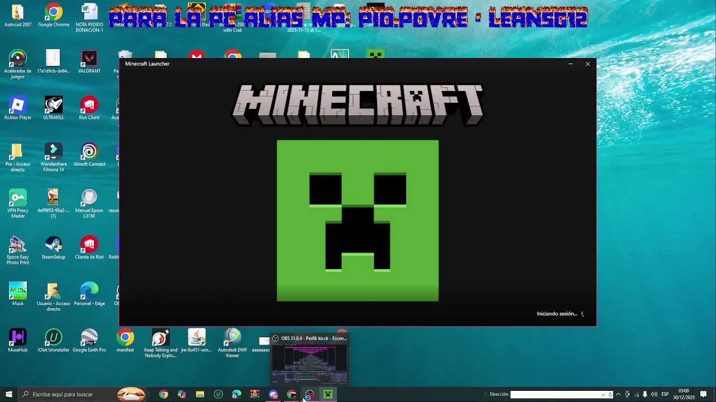Open VPN Proxy Master shortcut
716x402 pixels.
(x=18, y=204)
